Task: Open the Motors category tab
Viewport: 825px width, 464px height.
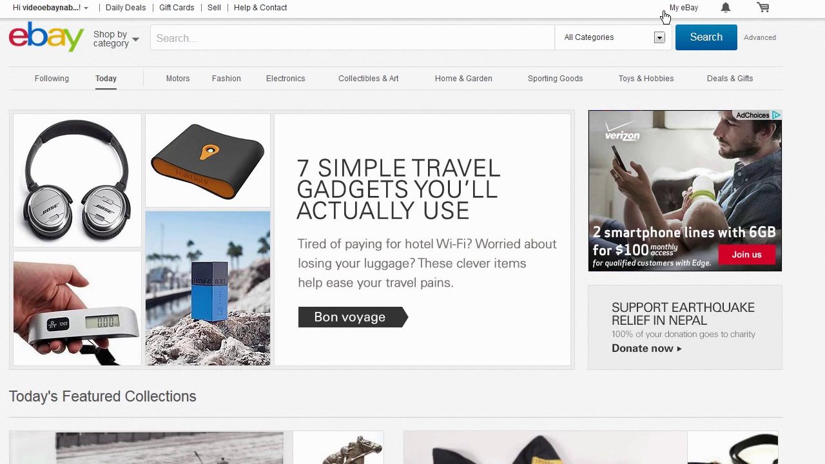Action: [x=178, y=79]
